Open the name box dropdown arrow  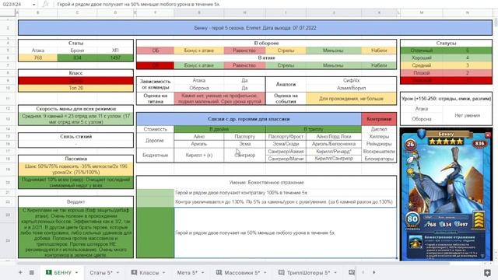coord(34,5)
